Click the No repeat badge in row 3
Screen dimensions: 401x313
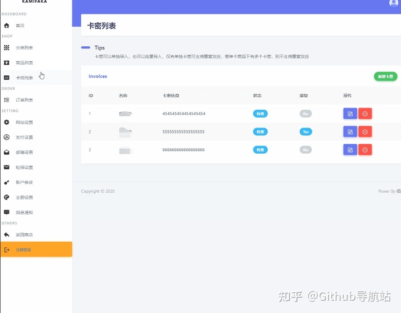306,150
